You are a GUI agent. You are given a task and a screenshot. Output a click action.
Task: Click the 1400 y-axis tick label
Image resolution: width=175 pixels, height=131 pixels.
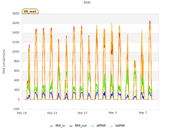16,33
